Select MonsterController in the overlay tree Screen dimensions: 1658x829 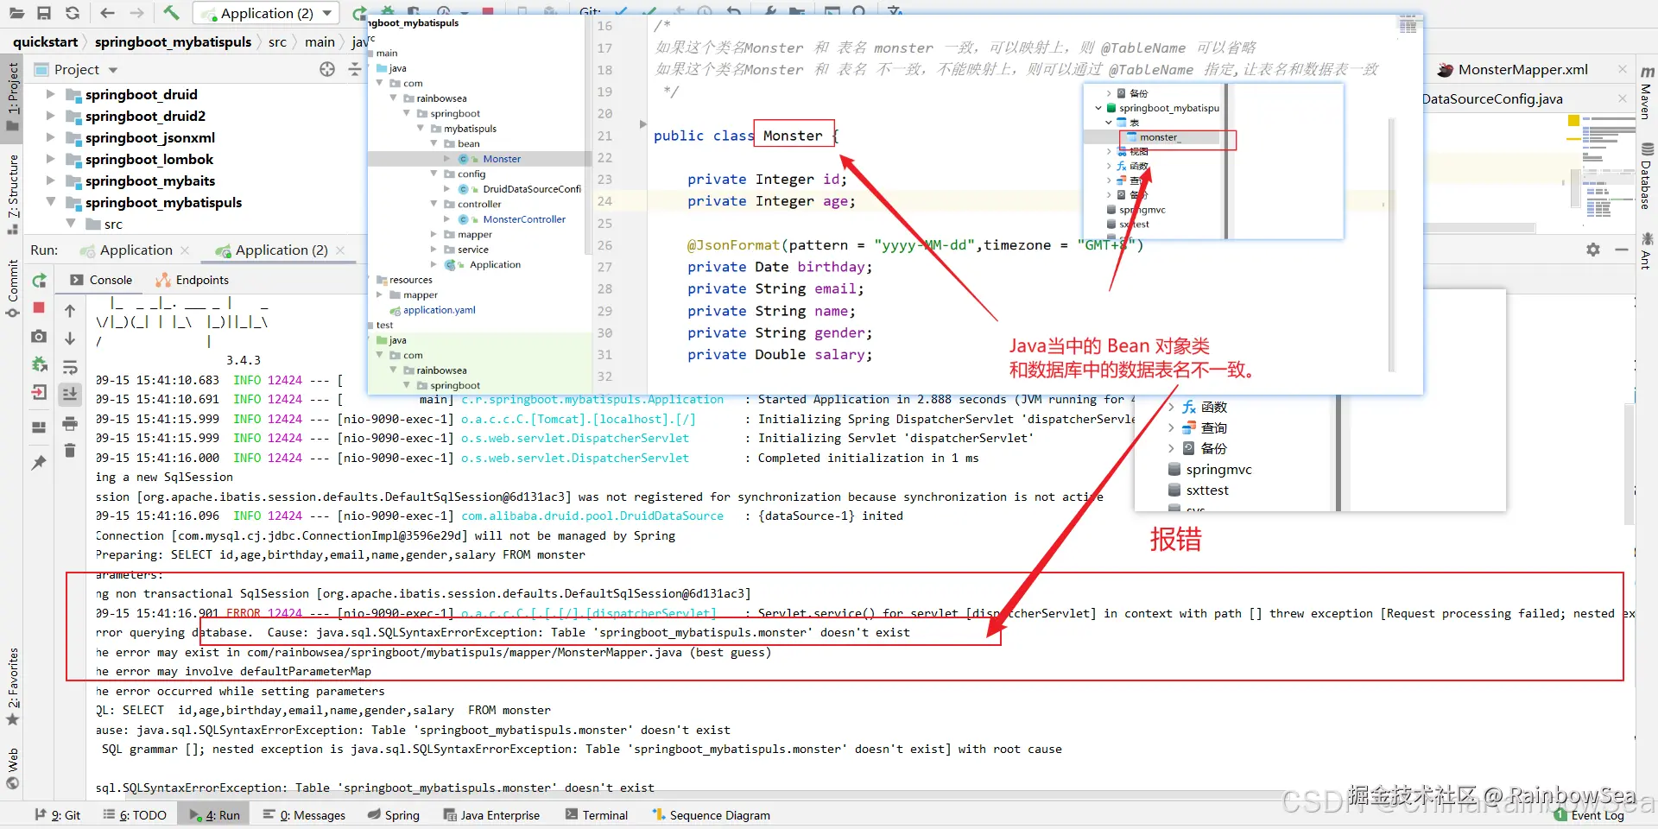click(x=523, y=219)
